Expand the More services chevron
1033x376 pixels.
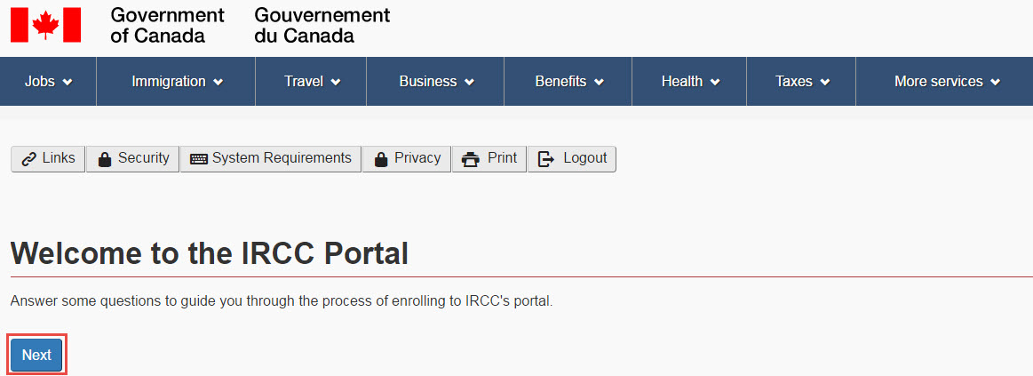(x=996, y=83)
